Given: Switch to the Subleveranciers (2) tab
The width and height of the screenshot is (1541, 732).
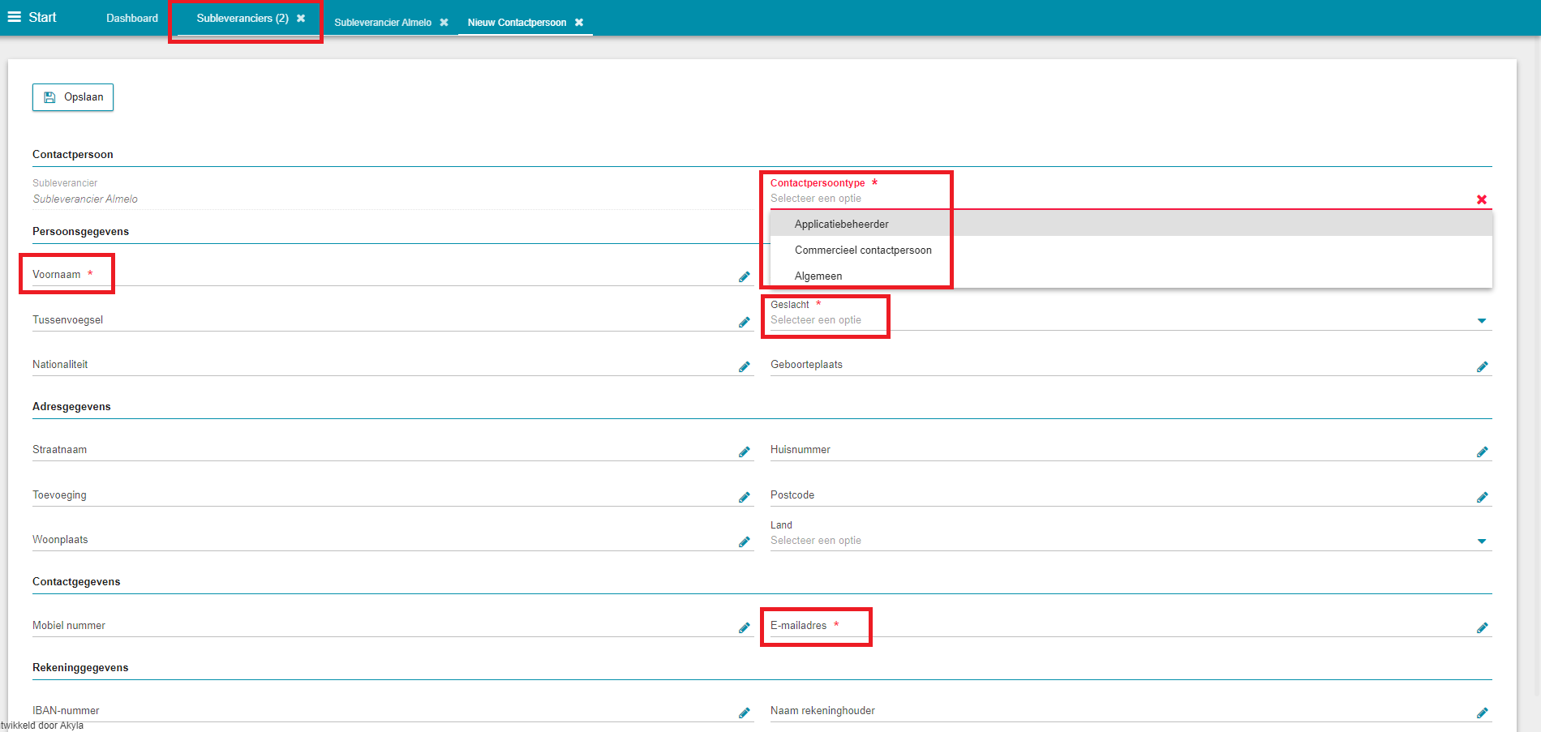Looking at the screenshot, I should [243, 18].
